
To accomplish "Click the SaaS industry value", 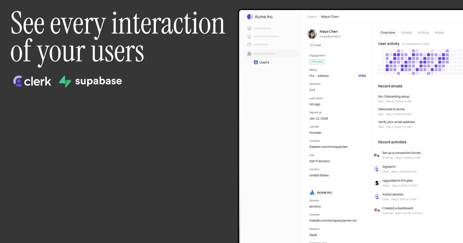I will click(x=313, y=235).
